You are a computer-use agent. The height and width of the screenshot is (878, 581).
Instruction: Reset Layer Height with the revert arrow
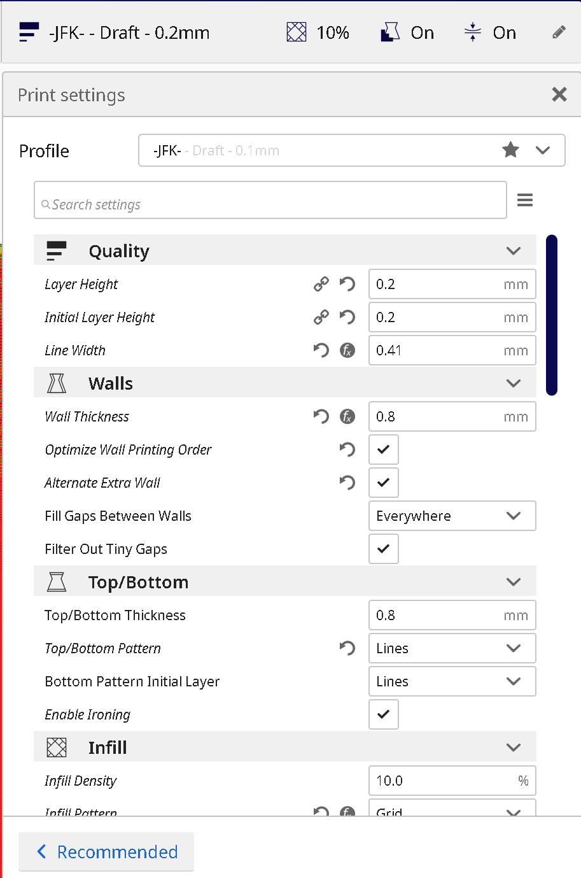tap(347, 284)
